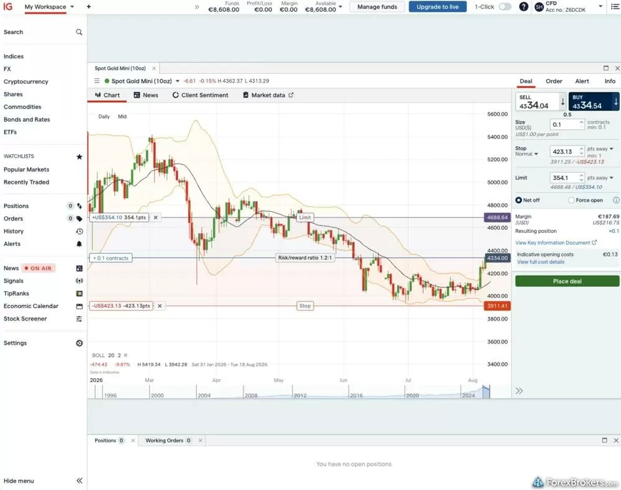Open View full cost details link
Image resolution: width=621 pixels, height=490 pixels.
coord(541,262)
